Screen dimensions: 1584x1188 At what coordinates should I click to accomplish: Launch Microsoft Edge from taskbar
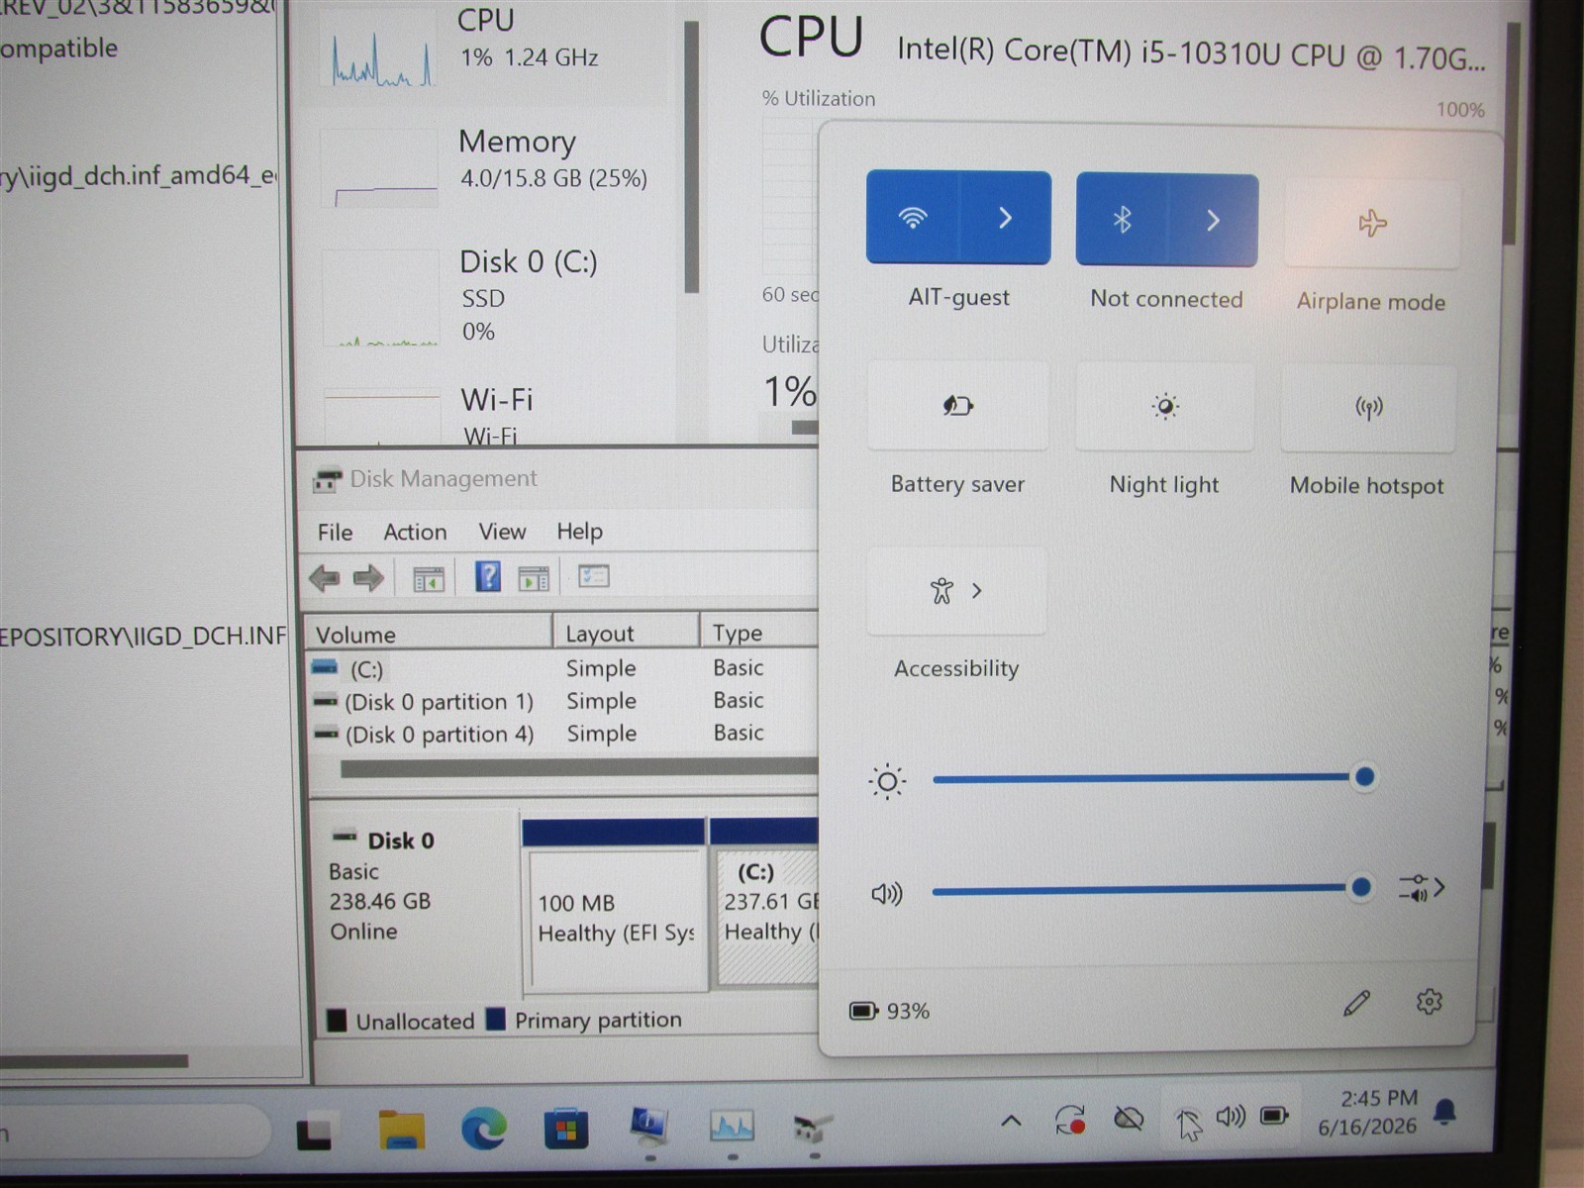coord(483,1129)
